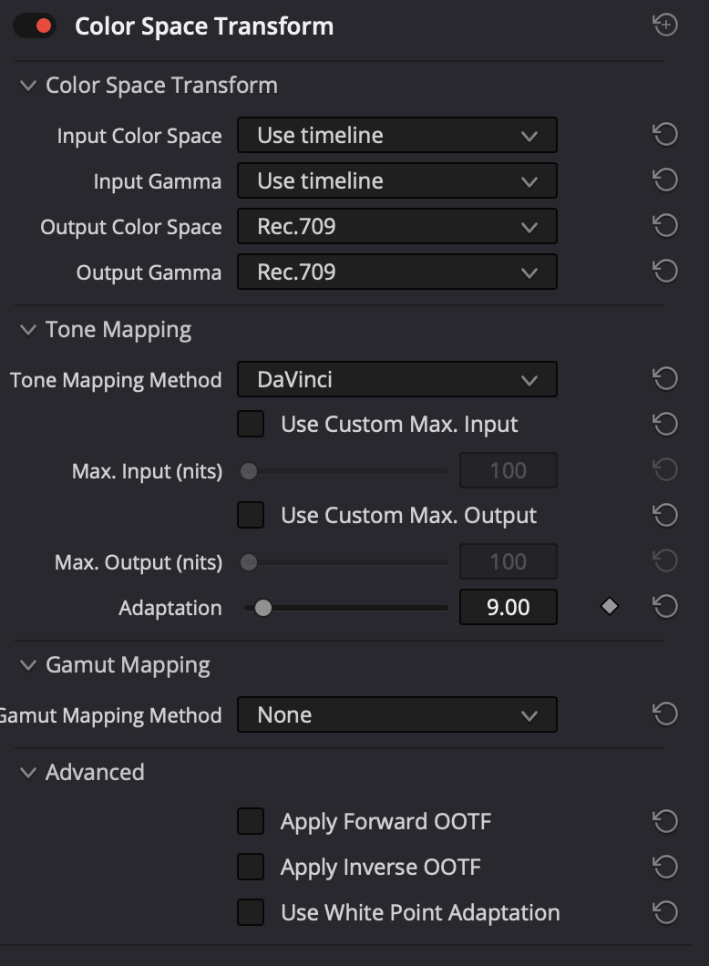Disable the Color Space Transform effect toggle

35,26
